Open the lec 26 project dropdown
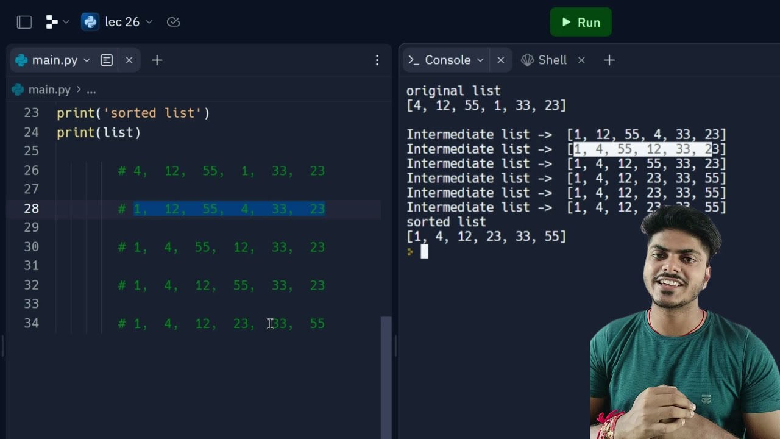The width and height of the screenshot is (780, 439). [129, 22]
